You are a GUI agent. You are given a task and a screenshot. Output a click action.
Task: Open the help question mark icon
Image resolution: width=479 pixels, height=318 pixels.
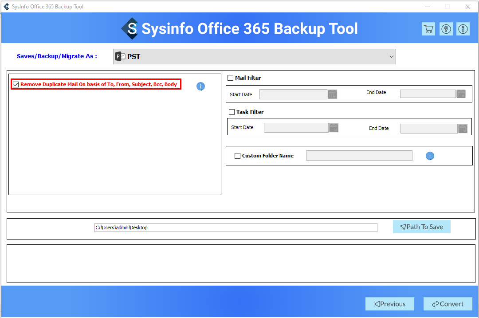click(x=446, y=29)
